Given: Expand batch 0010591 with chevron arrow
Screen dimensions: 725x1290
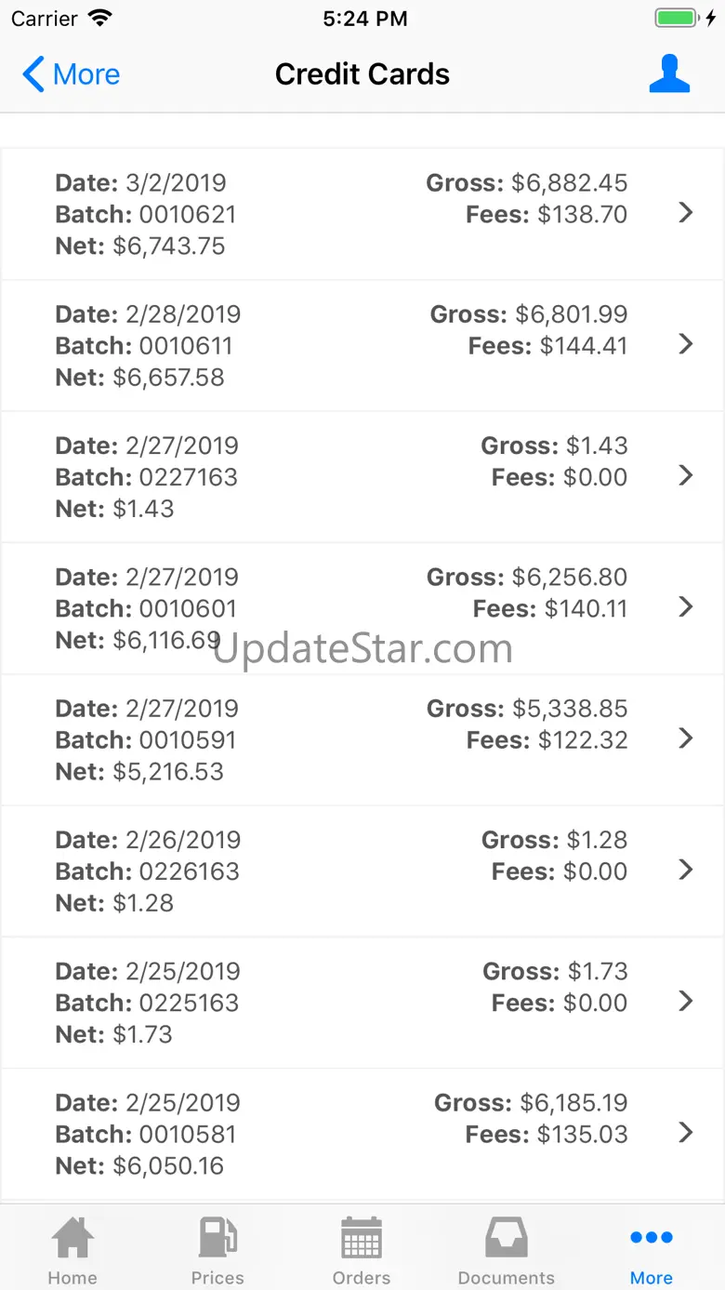Looking at the screenshot, I should (686, 738).
